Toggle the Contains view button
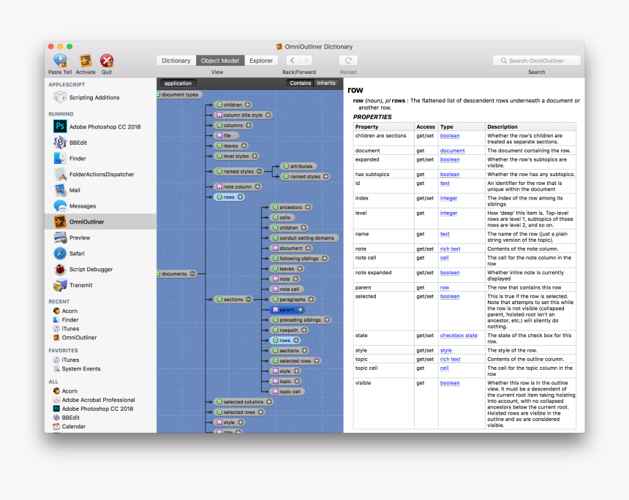The image size is (629, 500). 301,83
